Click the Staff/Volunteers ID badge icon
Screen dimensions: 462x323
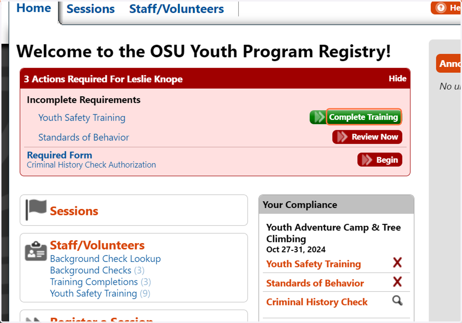(36, 251)
